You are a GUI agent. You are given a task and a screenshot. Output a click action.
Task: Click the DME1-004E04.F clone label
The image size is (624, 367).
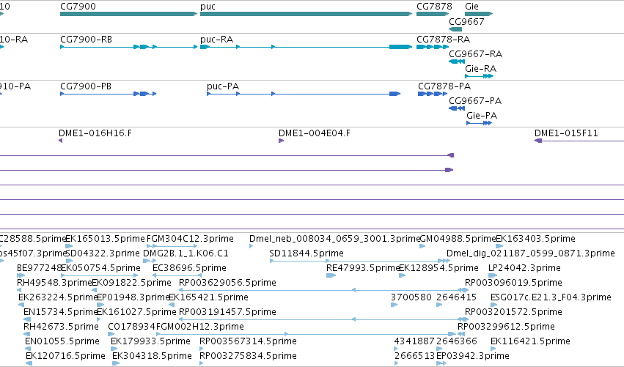tap(315, 133)
